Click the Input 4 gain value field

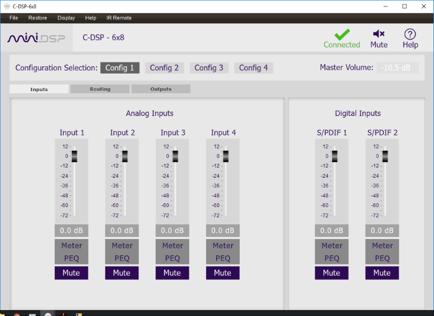223,230
